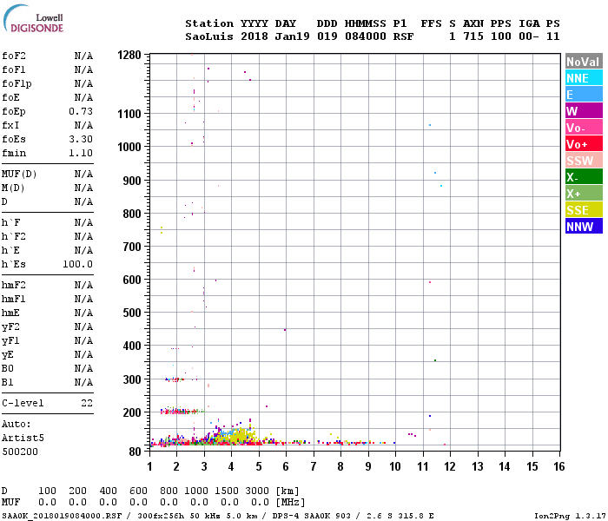
Task: Pick the X+ light green swatch
Action: pyautogui.click(x=584, y=194)
